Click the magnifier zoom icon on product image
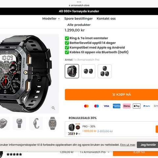The height and width of the screenshot is (158, 158). (53, 108)
